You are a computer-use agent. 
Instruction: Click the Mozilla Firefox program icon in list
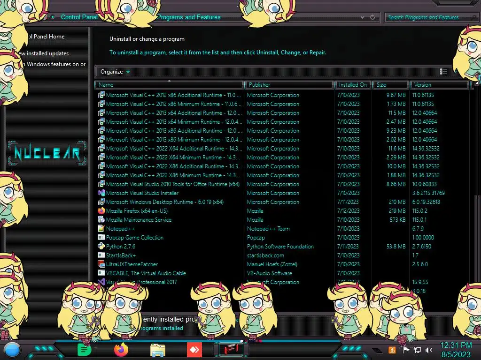[x=101, y=210]
